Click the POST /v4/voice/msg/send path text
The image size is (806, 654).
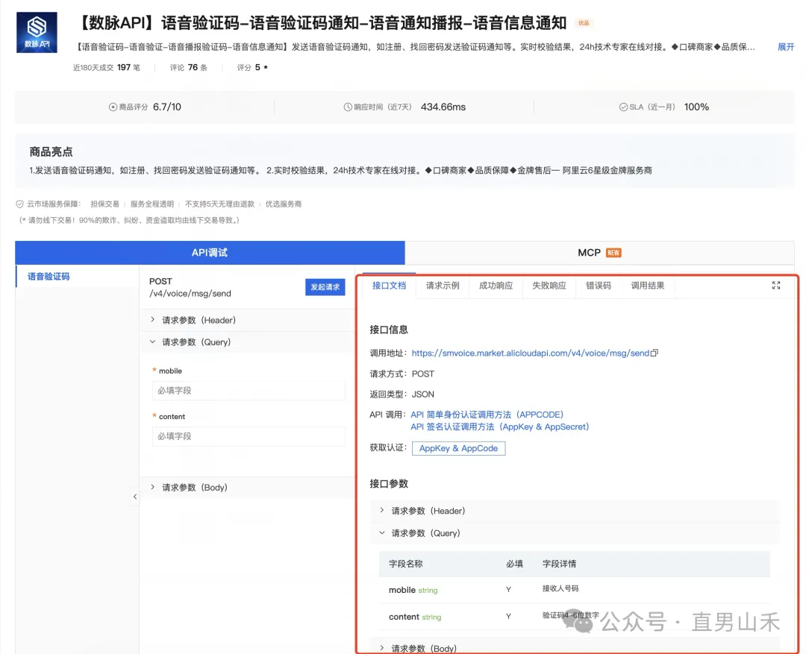(190, 287)
